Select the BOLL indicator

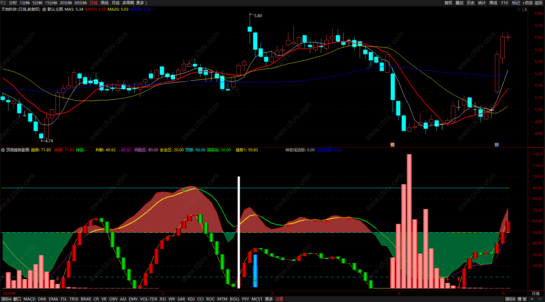tap(235, 299)
